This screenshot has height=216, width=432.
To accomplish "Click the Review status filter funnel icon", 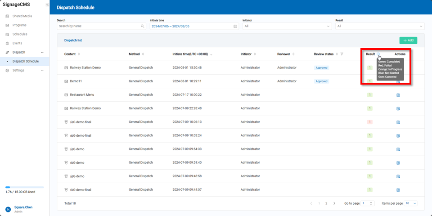I will coord(342,54).
